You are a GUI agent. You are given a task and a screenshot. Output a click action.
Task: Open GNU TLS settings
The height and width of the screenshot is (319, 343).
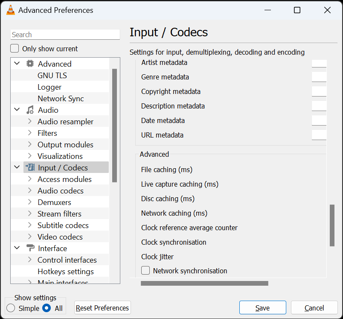(52, 75)
